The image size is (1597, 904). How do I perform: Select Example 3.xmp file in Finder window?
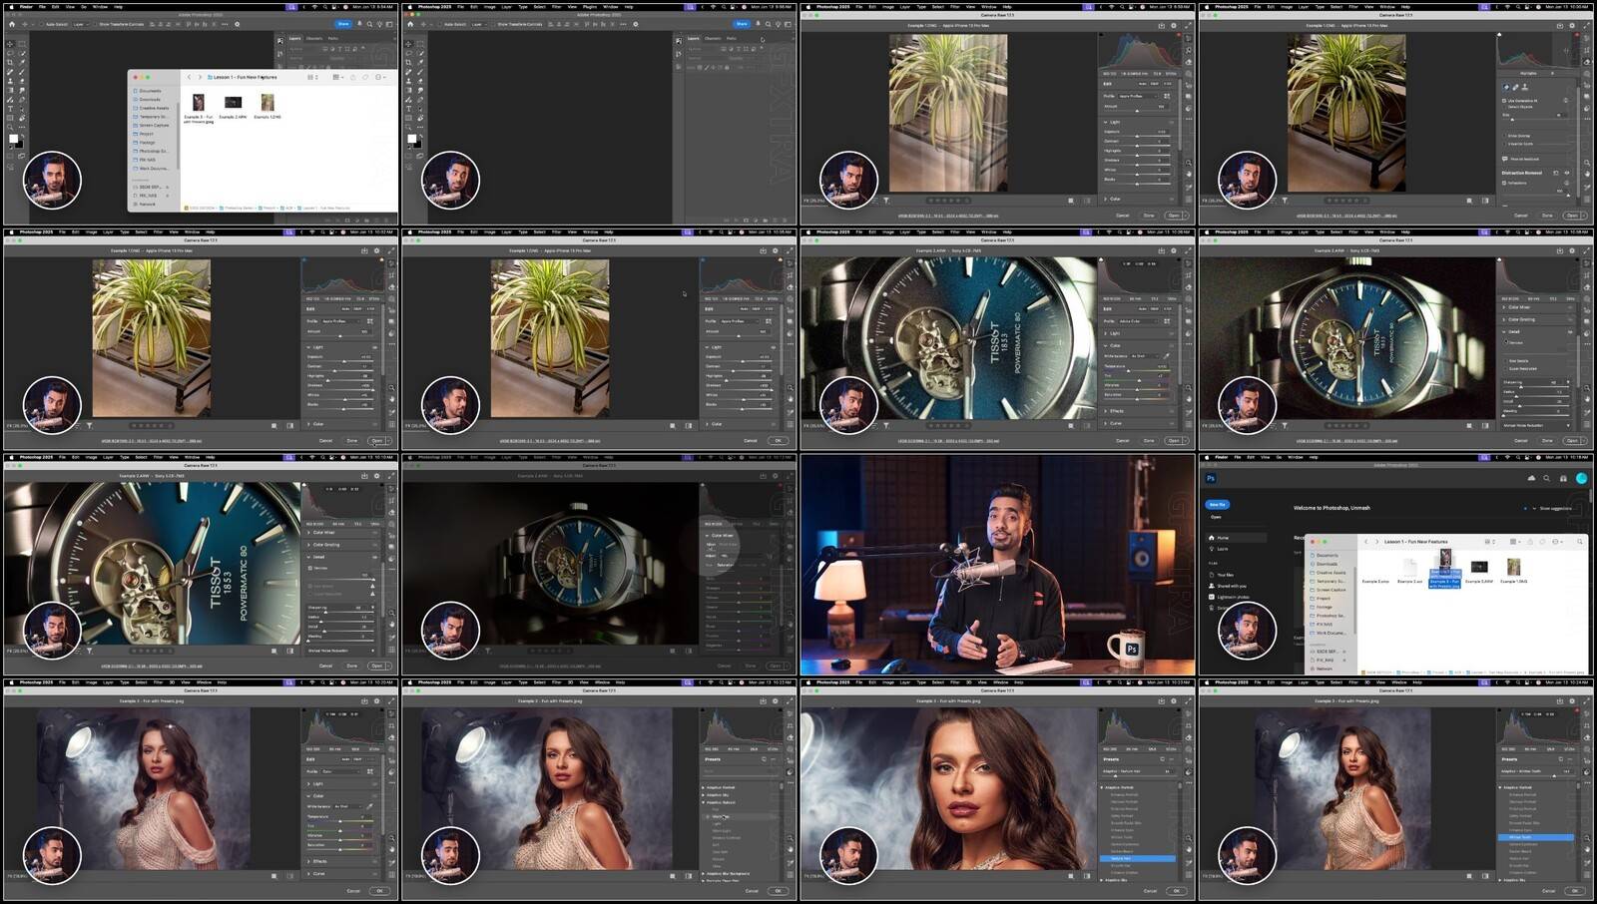[1375, 582]
